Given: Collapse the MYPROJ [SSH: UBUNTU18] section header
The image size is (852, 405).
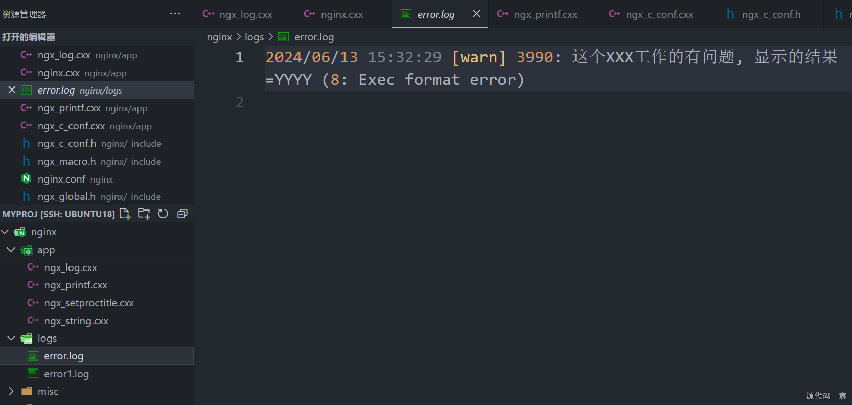Looking at the screenshot, I should pos(58,214).
